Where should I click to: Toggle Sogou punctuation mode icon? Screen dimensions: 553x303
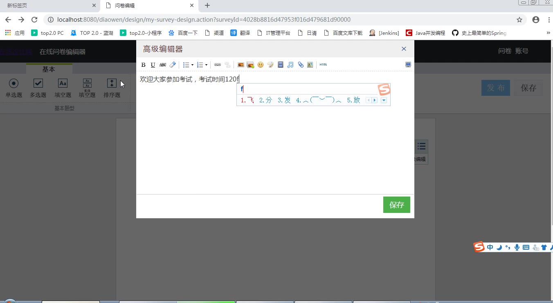click(508, 247)
